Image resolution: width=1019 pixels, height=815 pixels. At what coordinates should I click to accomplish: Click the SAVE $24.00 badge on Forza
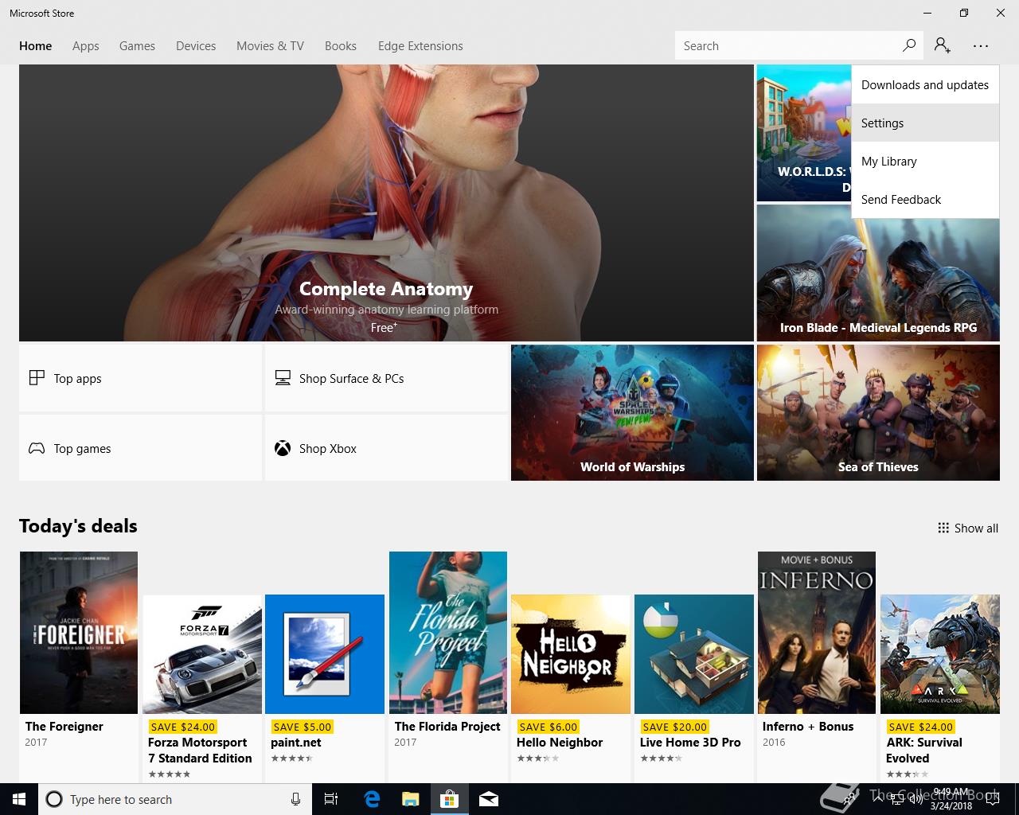click(183, 727)
